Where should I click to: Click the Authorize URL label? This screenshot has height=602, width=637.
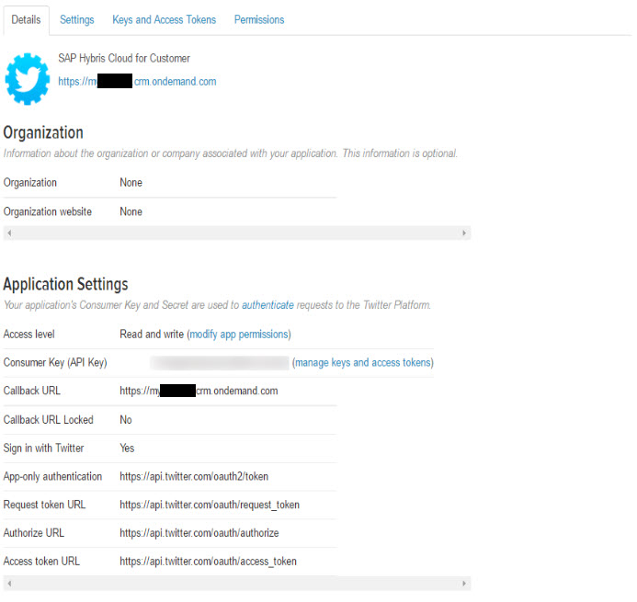(34, 533)
